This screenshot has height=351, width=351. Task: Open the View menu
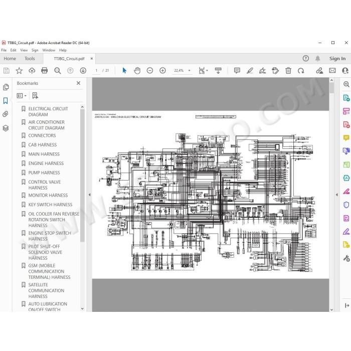(24, 50)
